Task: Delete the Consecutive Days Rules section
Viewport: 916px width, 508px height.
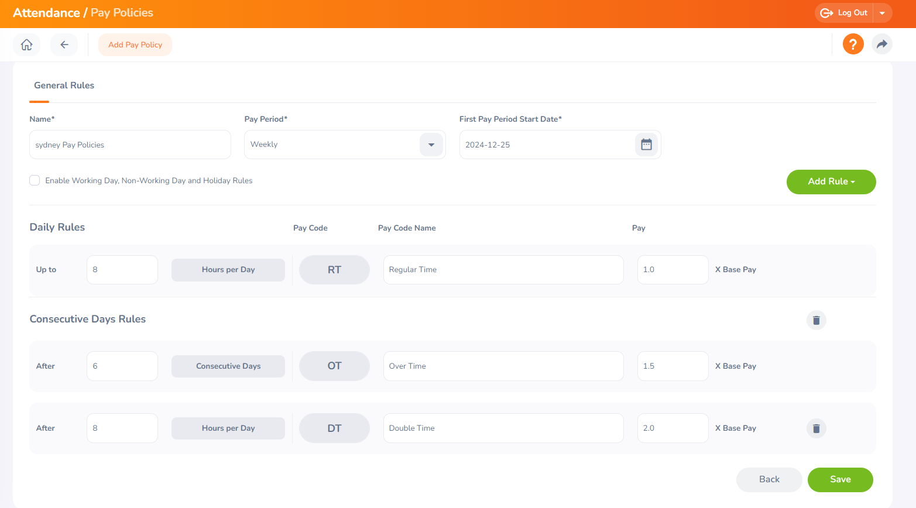Action: (816, 320)
